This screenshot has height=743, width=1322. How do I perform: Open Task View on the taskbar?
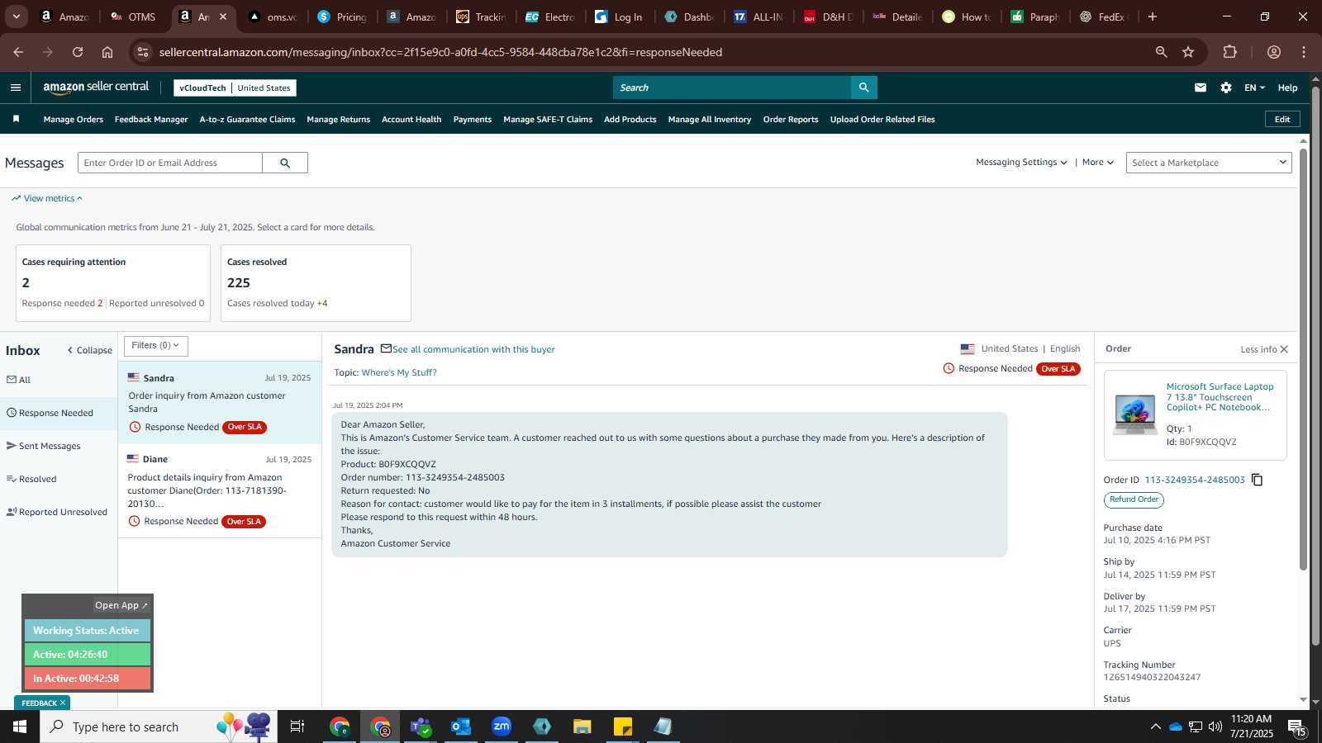(x=297, y=726)
